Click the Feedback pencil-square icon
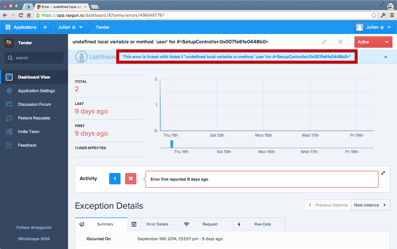Image resolution: width=397 pixels, height=249 pixels. coord(9,145)
